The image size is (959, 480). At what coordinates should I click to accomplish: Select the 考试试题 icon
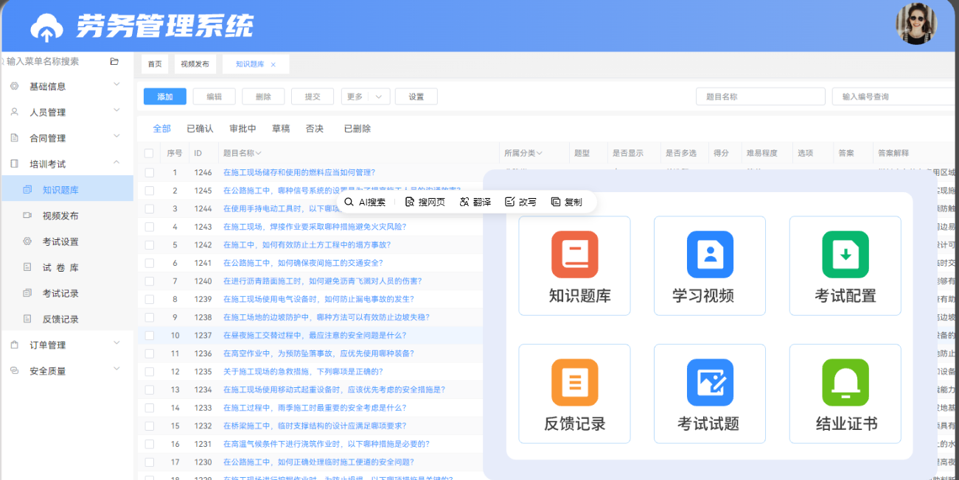coord(709,393)
